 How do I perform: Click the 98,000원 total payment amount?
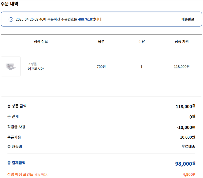click(185, 164)
